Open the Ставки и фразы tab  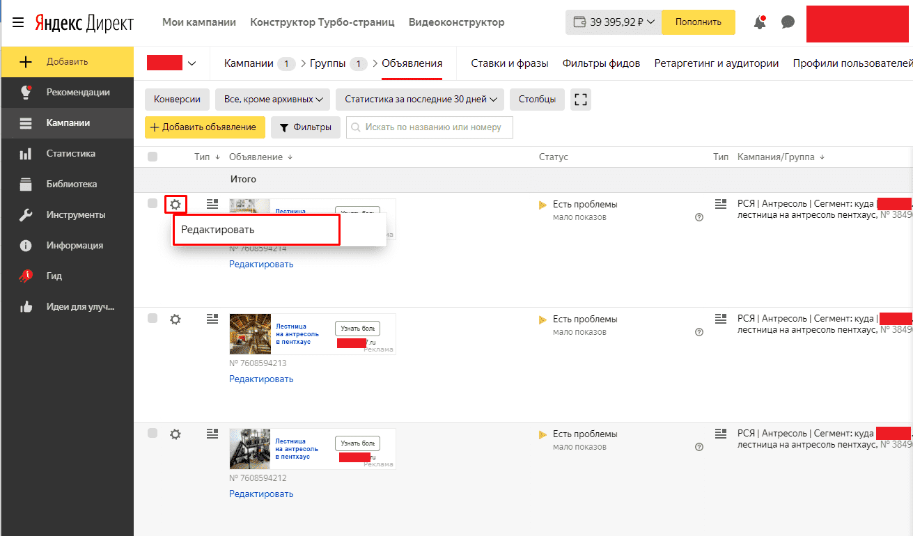coord(510,63)
